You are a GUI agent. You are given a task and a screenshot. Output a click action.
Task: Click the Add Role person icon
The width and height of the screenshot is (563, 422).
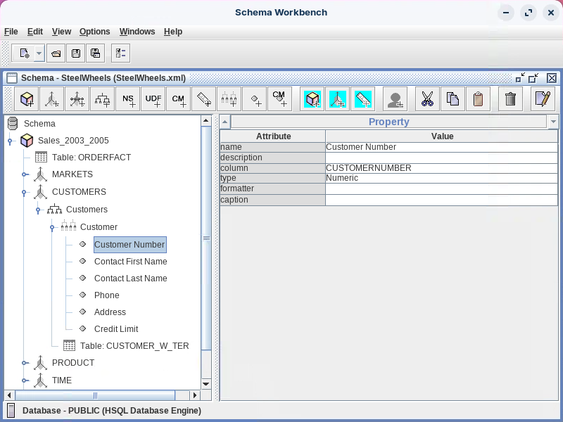[x=396, y=99]
